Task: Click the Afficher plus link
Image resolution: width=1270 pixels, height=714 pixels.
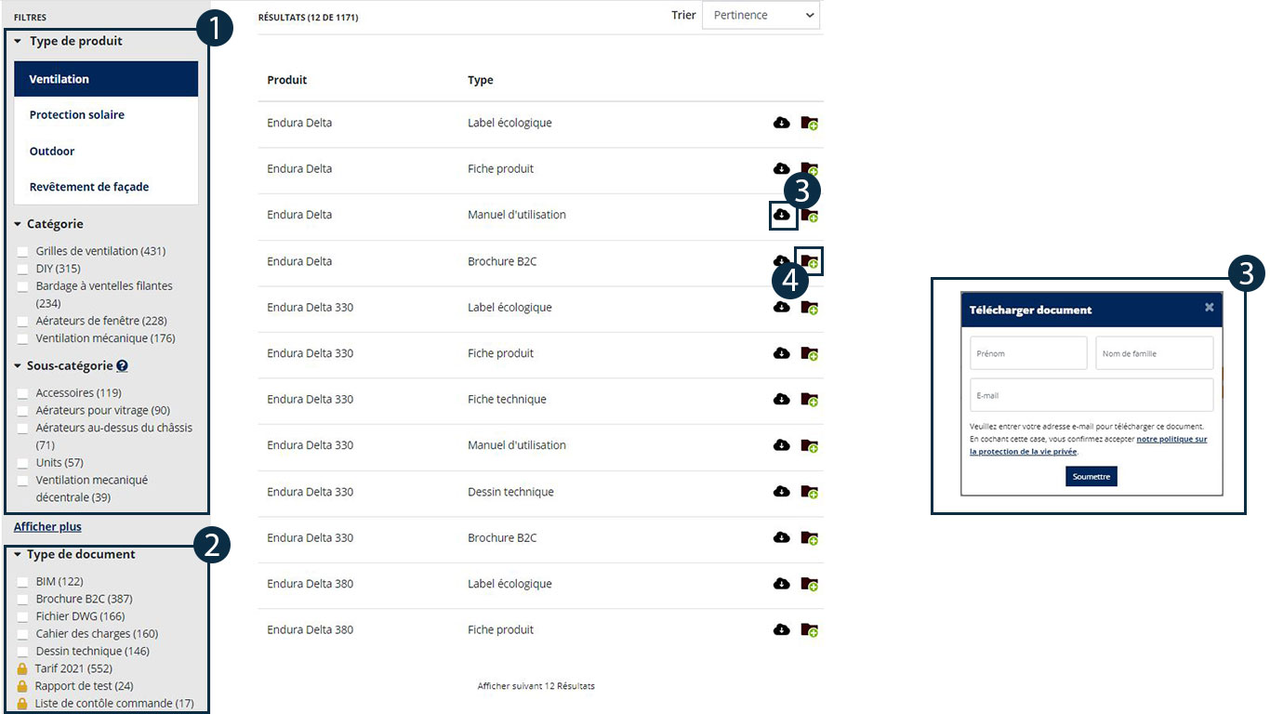Action: point(47,527)
